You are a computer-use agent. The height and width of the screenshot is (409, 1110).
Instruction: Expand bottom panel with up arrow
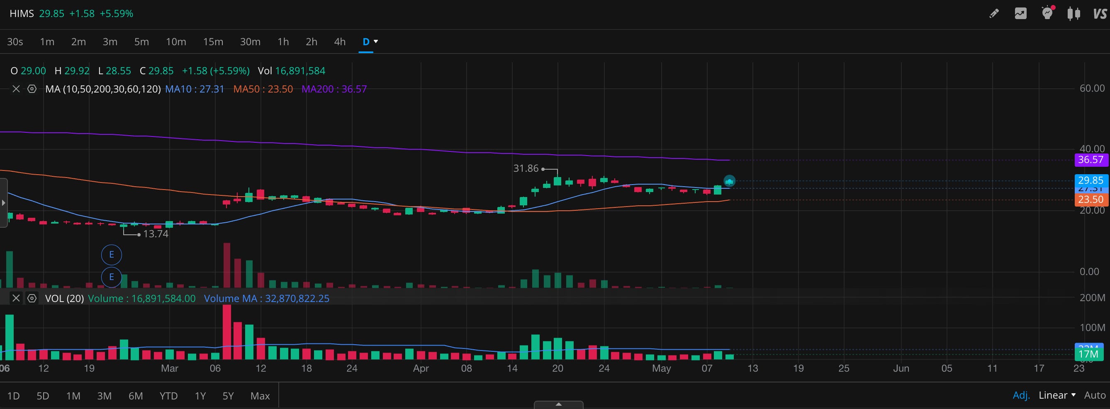pos(558,404)
